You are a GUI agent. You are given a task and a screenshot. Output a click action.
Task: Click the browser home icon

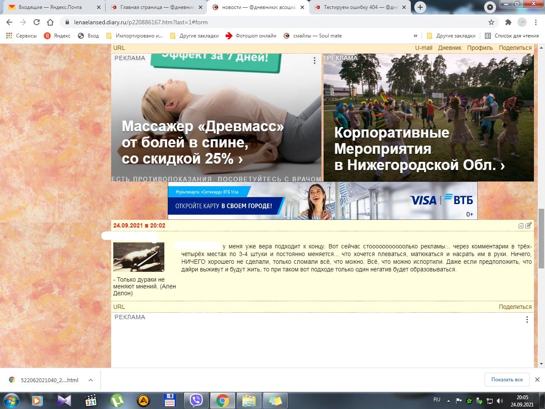point(50,22)
